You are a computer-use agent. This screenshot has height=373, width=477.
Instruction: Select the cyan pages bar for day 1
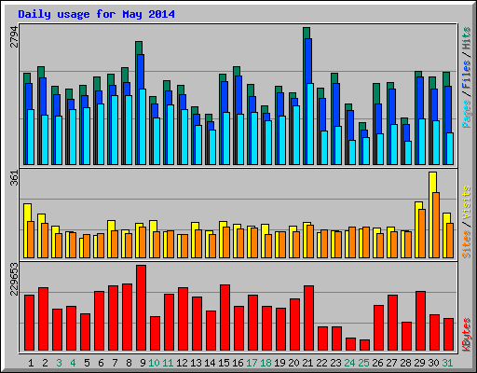[31, 137]
